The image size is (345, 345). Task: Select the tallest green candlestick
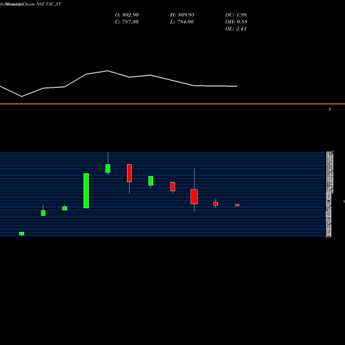(x=86, y=190)
